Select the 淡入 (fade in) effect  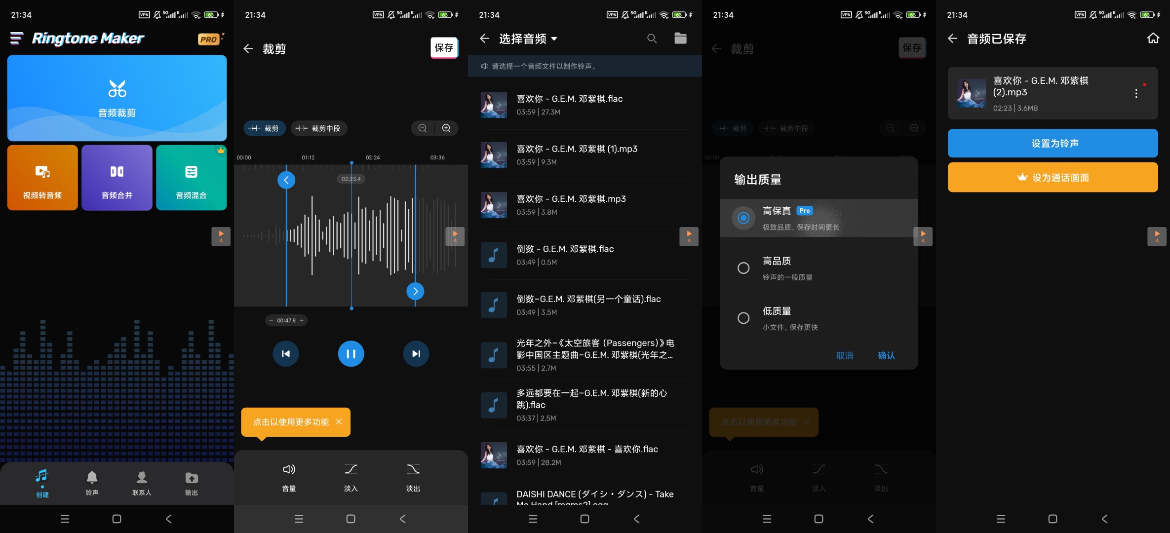click(x=351, y=476)
